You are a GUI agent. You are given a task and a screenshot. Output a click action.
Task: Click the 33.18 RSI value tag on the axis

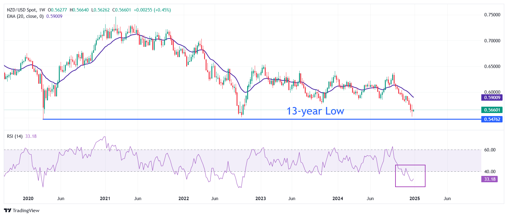(x=489, y=179)
